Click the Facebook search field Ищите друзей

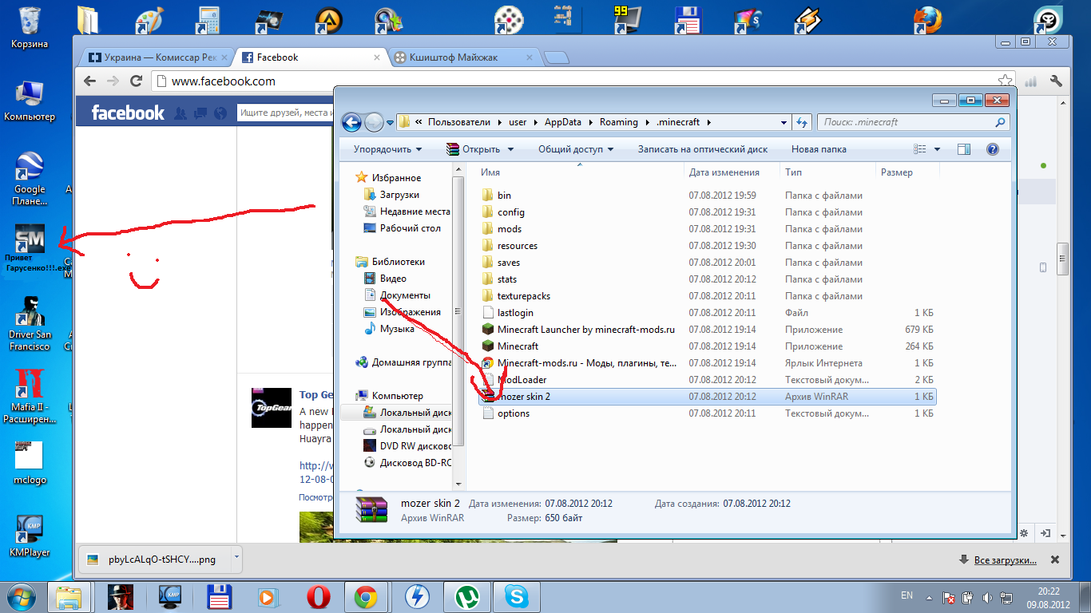tap(285, 113)
